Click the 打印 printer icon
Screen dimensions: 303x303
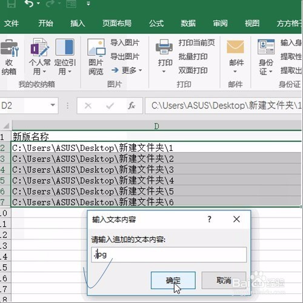tap(164, 47)
